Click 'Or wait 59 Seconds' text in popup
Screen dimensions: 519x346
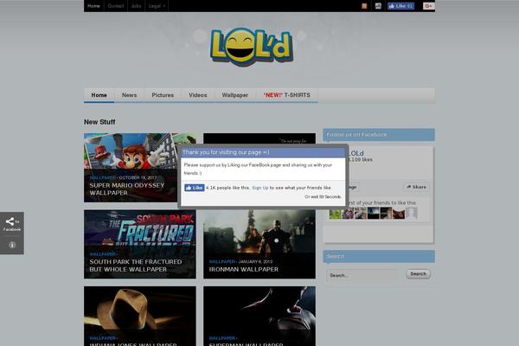323,196
